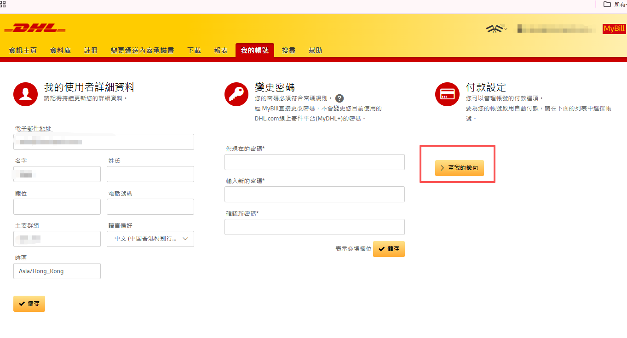
Task: Click the password rules help question mark
Action: click(x=339, y=98)
